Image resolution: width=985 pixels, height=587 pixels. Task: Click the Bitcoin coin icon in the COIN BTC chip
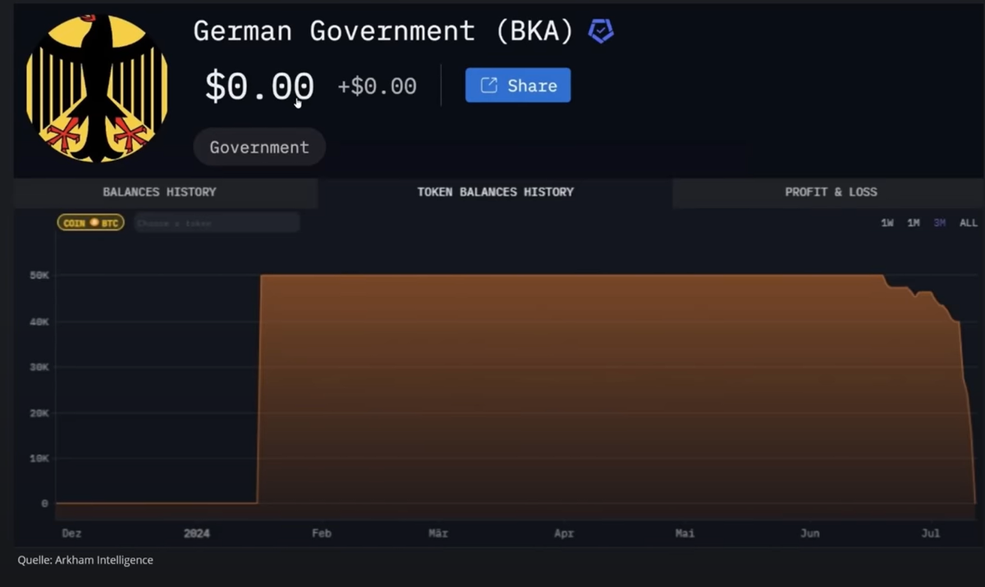coord(94,223)
